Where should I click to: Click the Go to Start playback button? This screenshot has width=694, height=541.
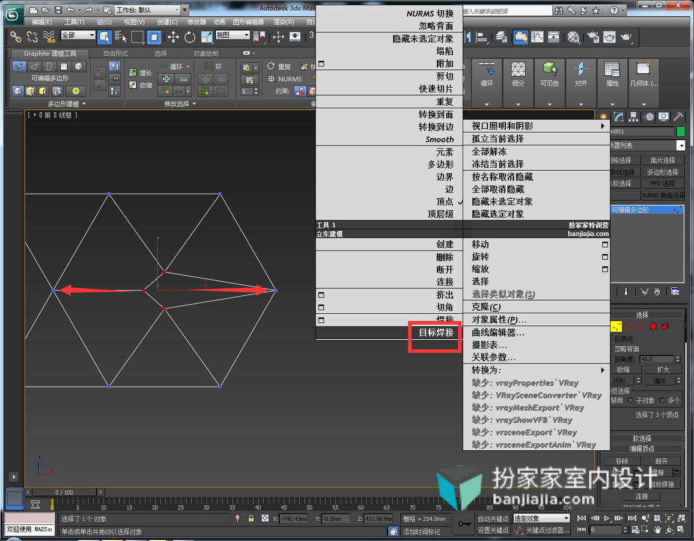[582, 518]
